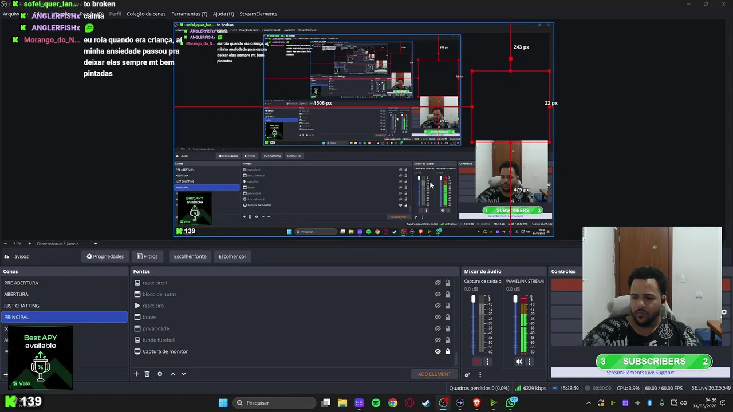
Task: Click the Propriedades button
Action: [x=105, y=256]
